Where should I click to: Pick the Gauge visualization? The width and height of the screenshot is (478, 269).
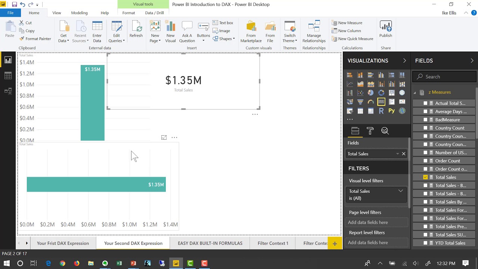(x=371, y=102)
